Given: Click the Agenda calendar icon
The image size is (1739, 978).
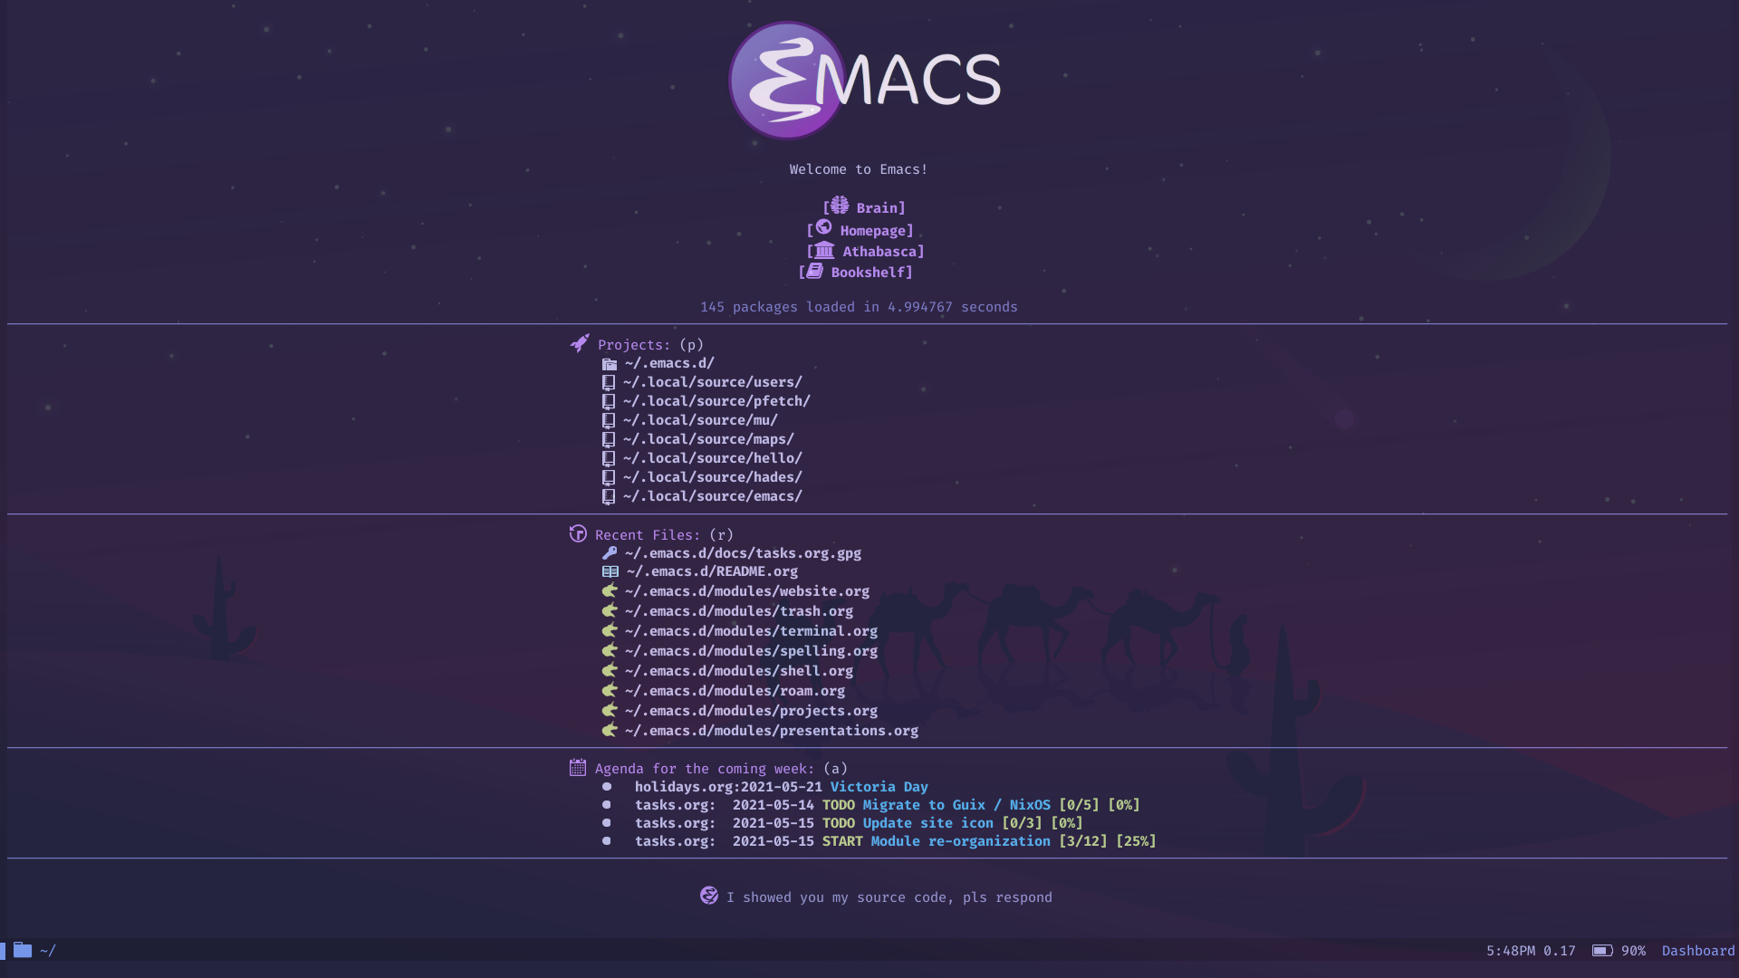Looking at the screenshot, I should click(x=577, y=768).
